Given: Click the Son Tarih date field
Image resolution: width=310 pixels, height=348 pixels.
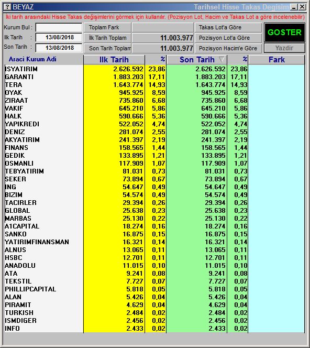Looking at the screenshot, I should (x=59, y=48).
